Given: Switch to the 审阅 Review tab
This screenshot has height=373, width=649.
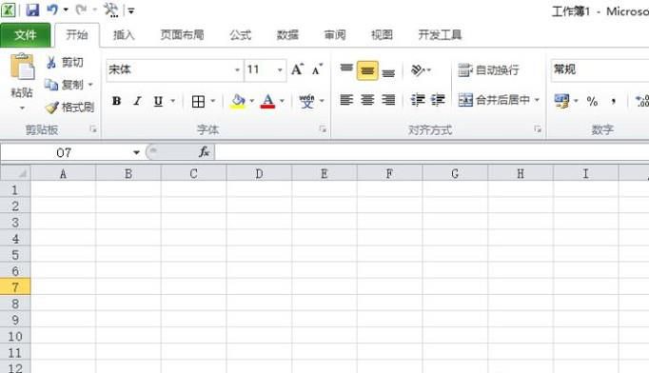Looking at the screenshot, I should [x=335, y=35].
